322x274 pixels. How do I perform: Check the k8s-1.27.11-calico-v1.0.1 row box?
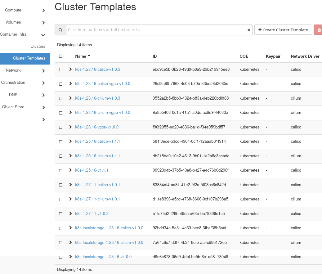click(60, 185)
